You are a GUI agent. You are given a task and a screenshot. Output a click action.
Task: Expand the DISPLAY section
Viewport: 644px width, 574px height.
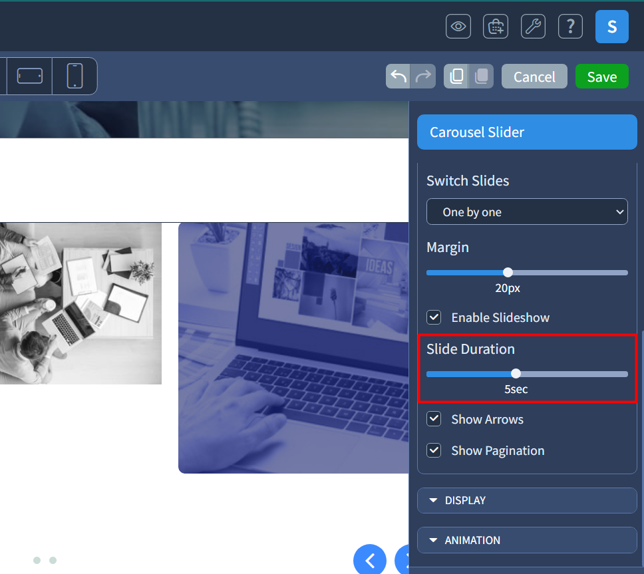click(527, 500)
